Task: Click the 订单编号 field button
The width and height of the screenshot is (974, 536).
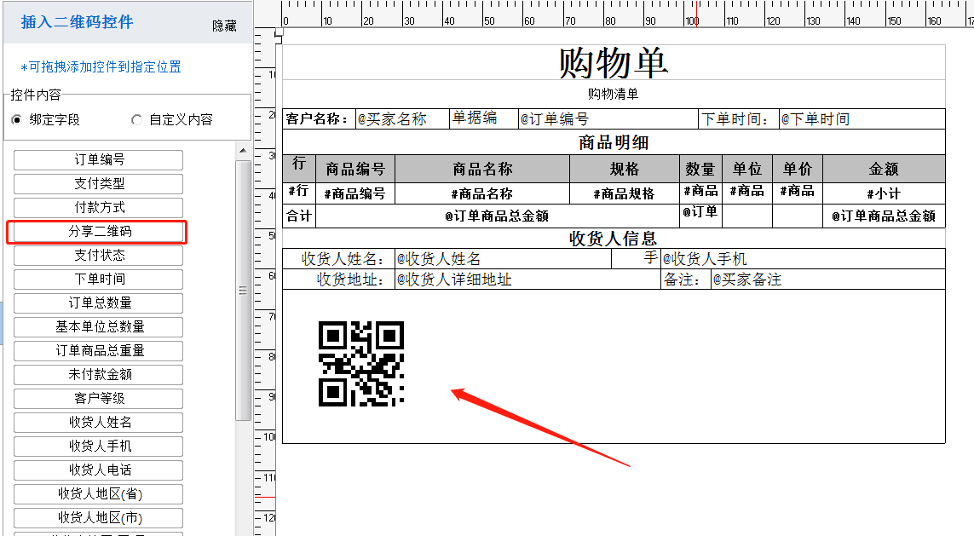Action: pos(98,160)
